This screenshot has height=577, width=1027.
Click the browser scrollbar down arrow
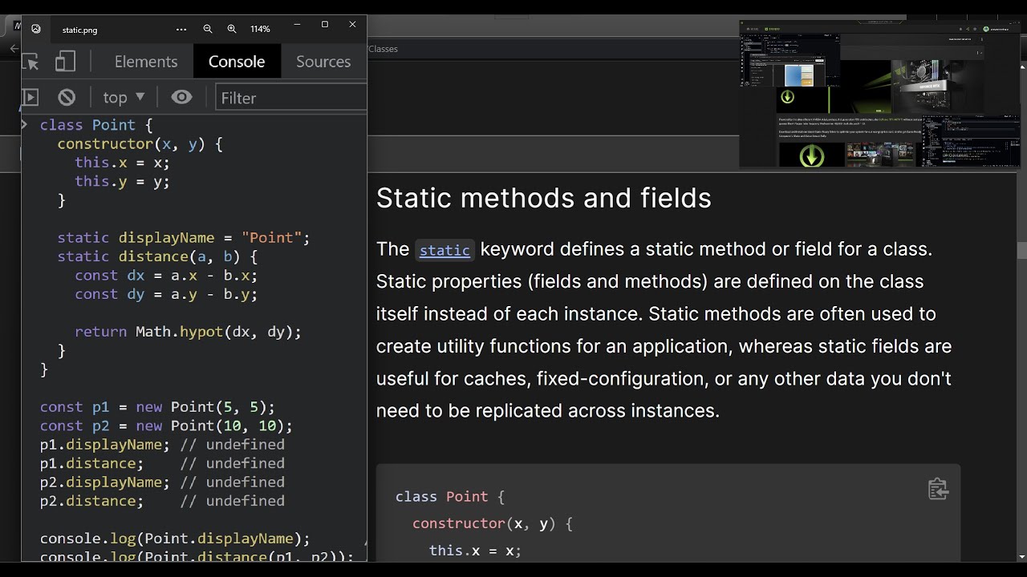click(1021, 556)
